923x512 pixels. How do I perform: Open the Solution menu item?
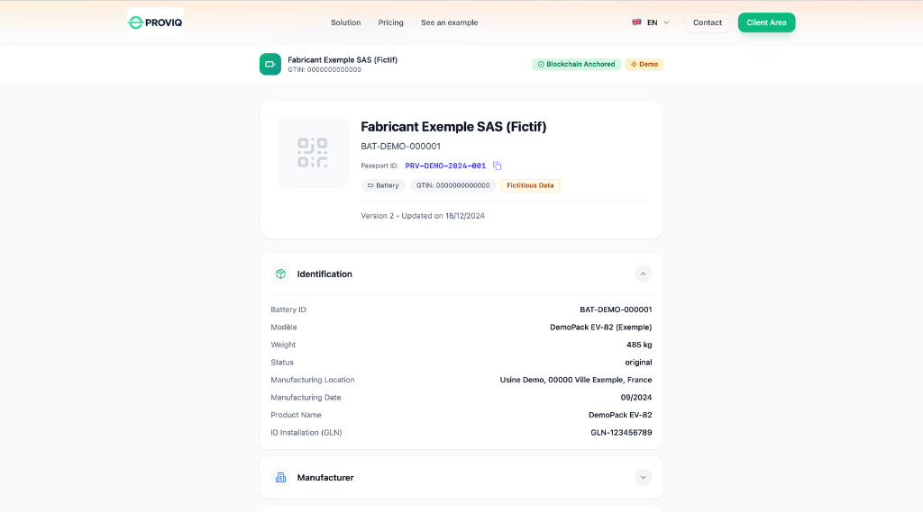point(345,22)
